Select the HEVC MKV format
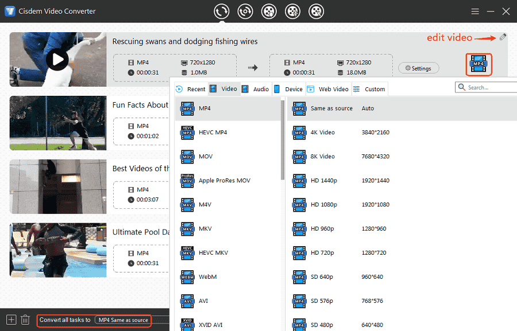The image size is (517, 331). [228, 252]
